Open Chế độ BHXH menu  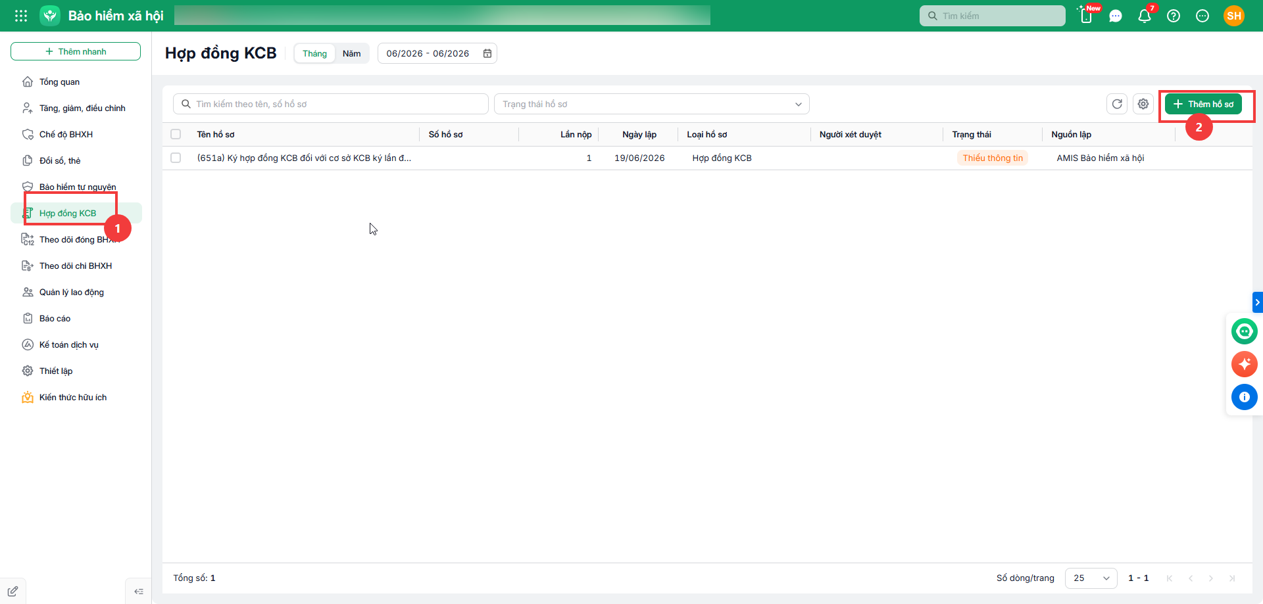coord(76,134)
